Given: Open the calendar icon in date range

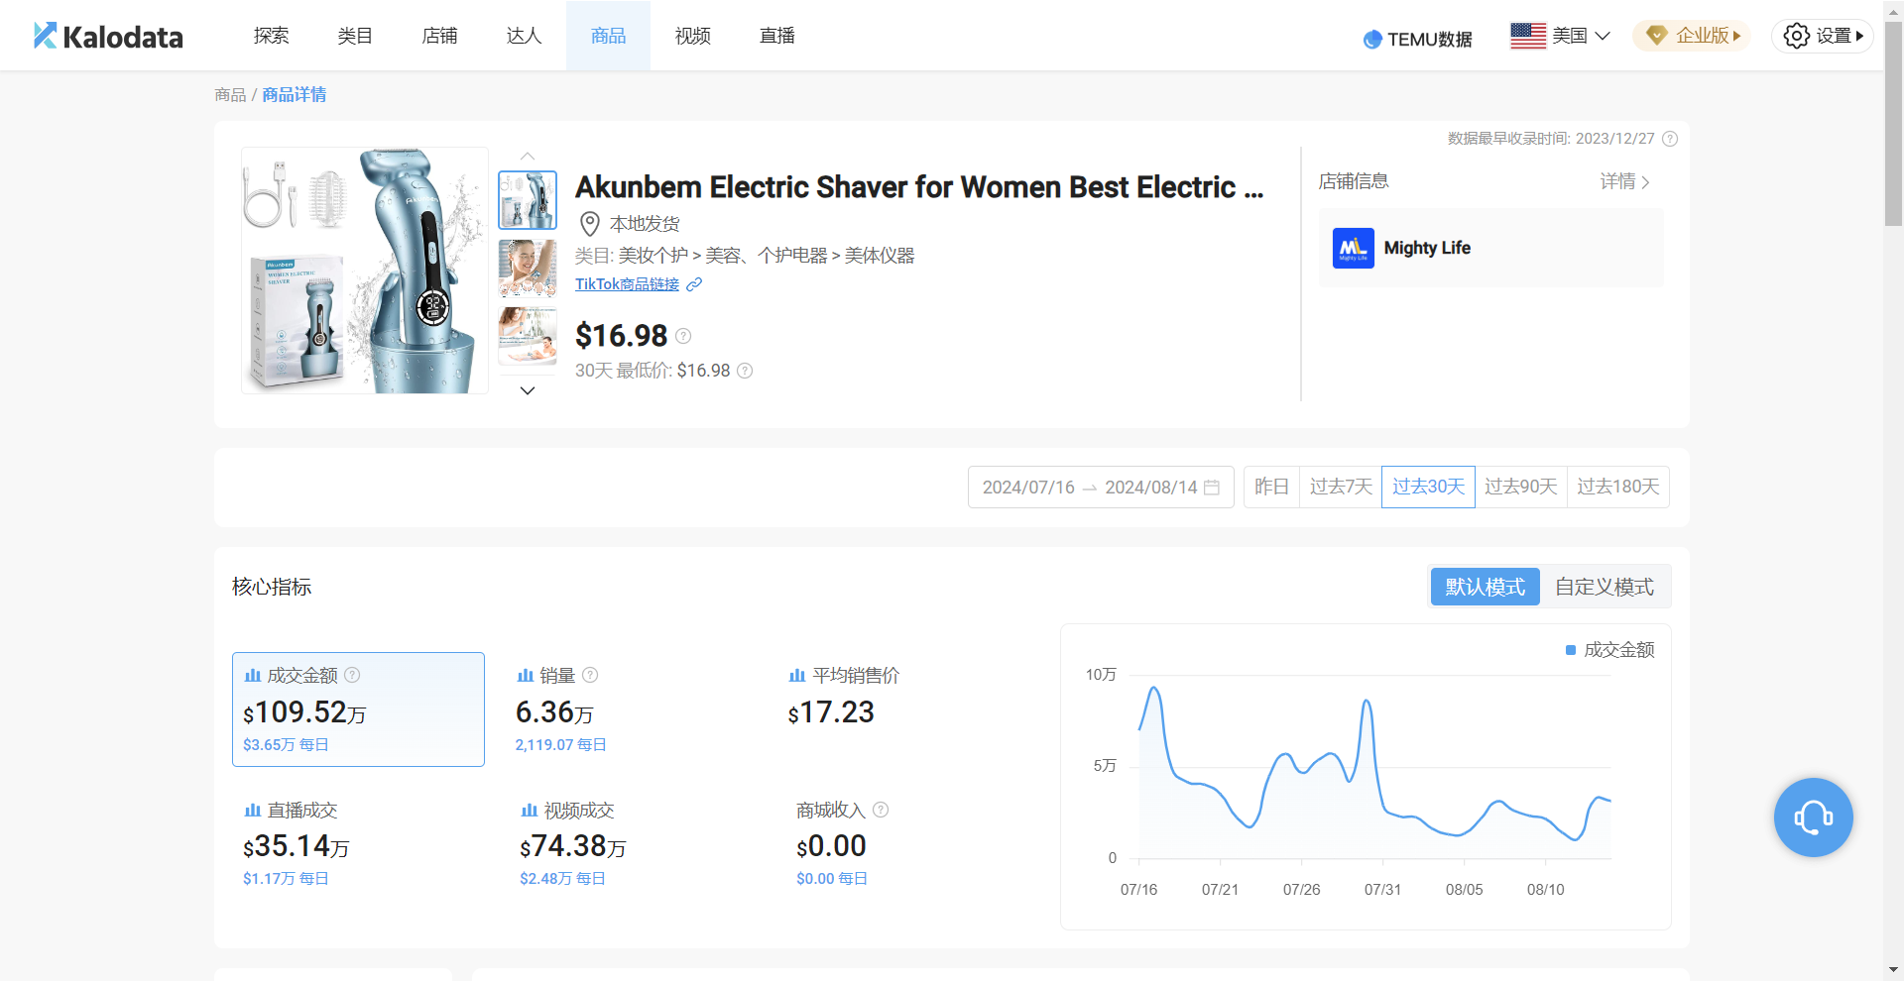Looking at the screenshot, I should [x=1212, y=488].
